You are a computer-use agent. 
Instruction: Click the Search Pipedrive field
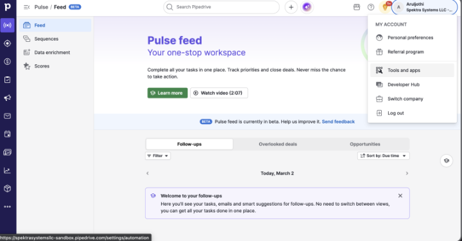click(221, 7)
